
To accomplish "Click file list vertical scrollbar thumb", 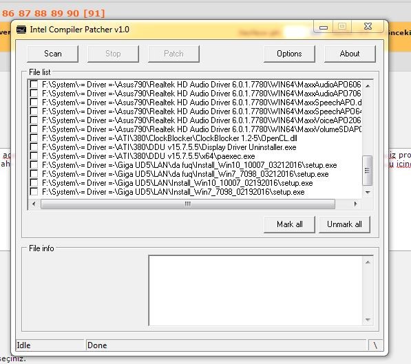I will click(367, 171).
